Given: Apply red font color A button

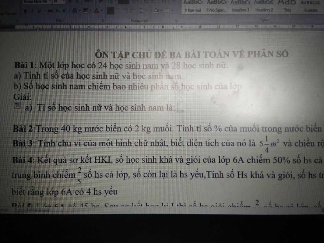Looking at the screenshot, I should (96, 10).
